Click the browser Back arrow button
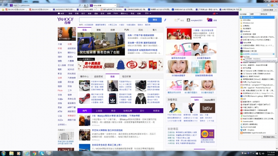 [x=3, y=5]
